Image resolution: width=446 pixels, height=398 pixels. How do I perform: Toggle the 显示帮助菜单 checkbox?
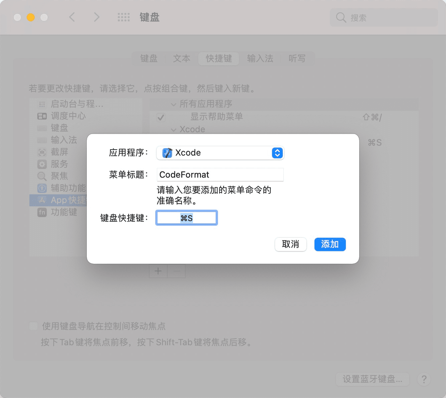point(161,117)
